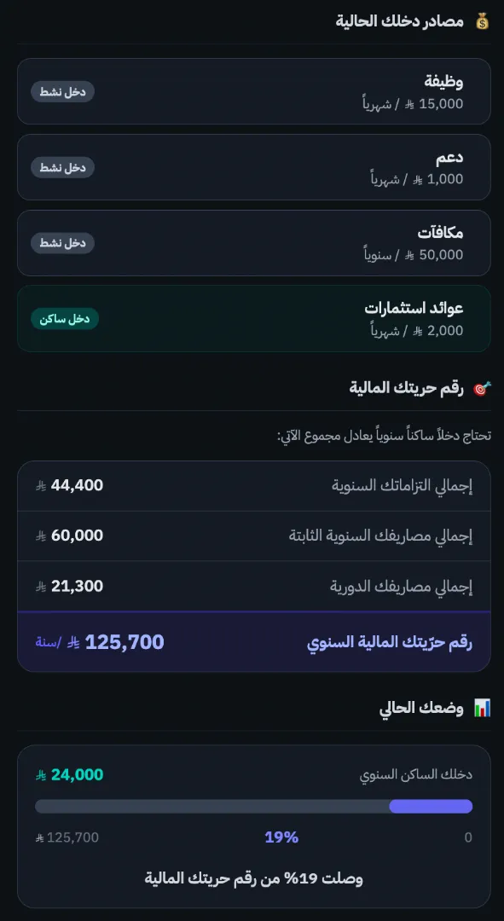Toggle the دخل ساكن badge on عوائد استثمارات
Viewport: 504px width, 921px height.
(x=65, y=318)
